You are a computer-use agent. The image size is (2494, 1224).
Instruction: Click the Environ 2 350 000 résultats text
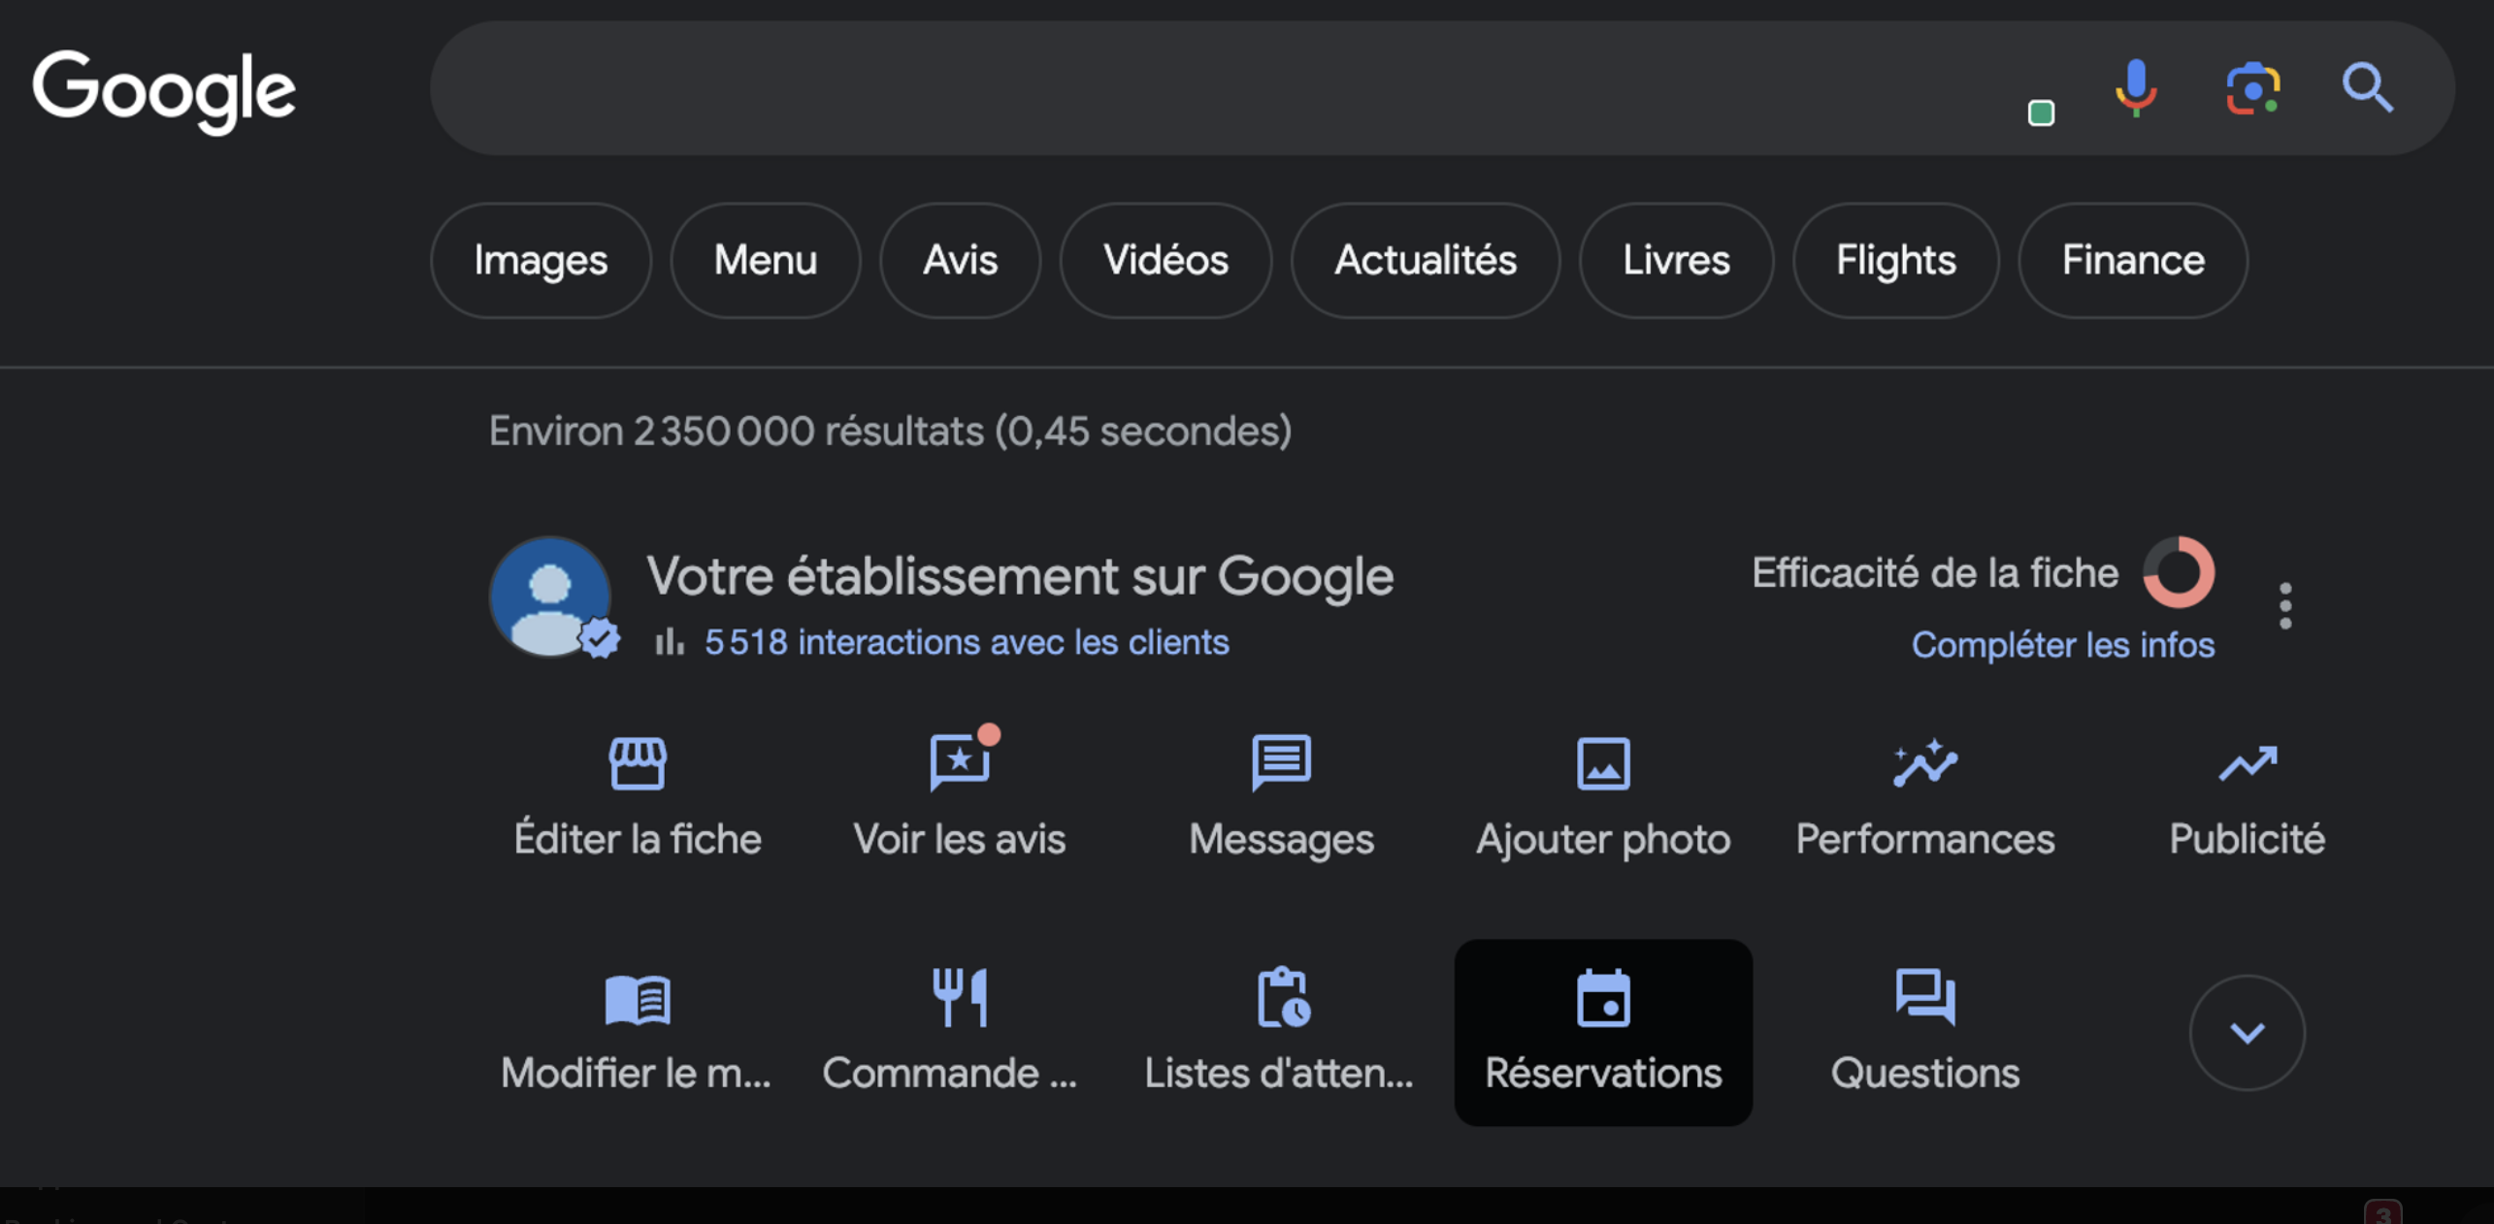click(x=890, y=431)
